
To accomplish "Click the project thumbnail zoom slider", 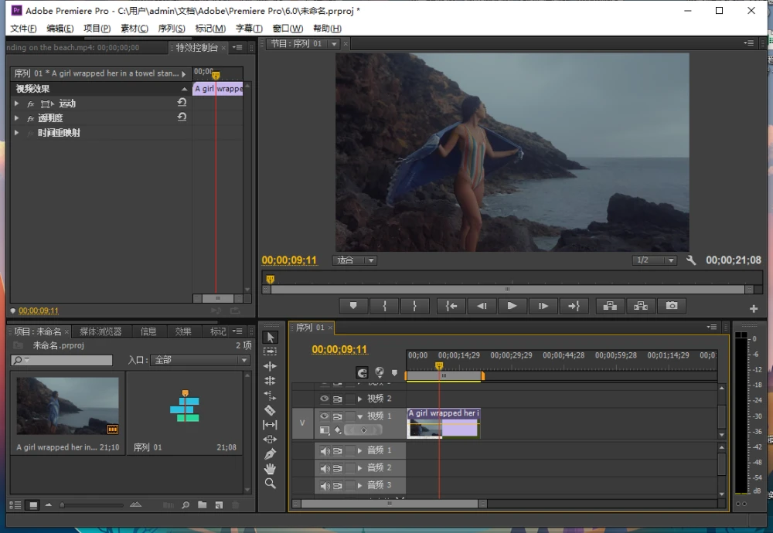I will pyautogui.click(x=63, y=505).
